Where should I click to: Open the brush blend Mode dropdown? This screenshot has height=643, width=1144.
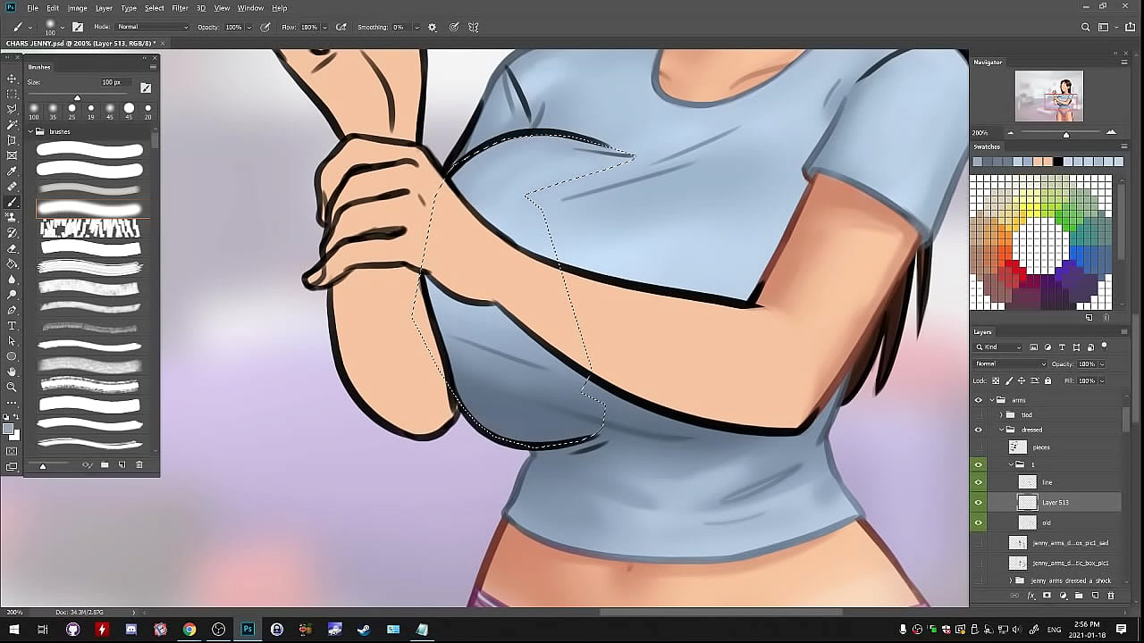tap(152, 27)
